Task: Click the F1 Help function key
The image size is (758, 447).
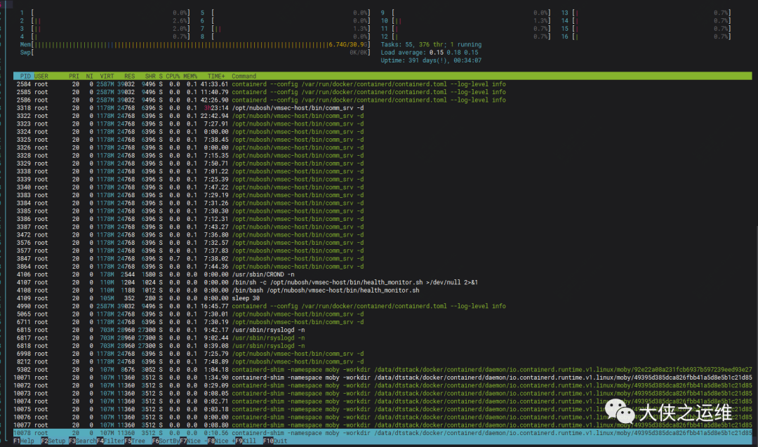Action: (24, 441)
